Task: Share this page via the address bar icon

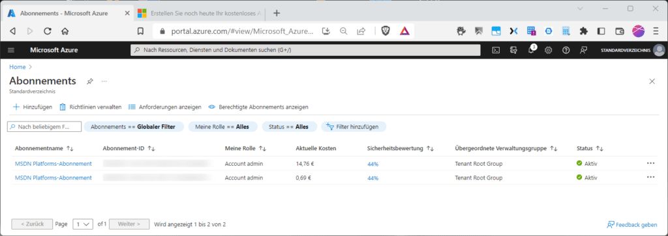Action: [361, 31]
